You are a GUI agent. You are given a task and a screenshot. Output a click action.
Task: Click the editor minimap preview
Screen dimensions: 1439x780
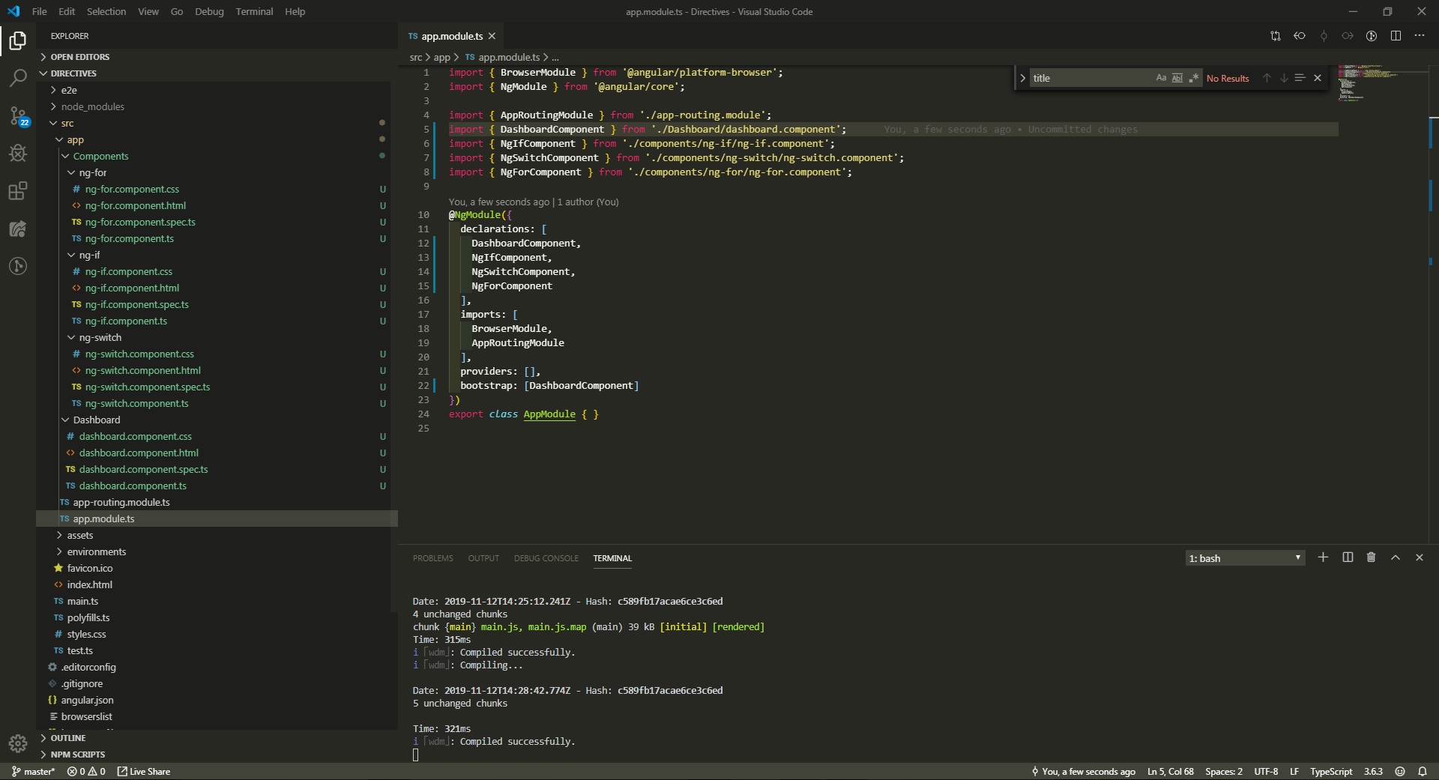pos(1382,82)
